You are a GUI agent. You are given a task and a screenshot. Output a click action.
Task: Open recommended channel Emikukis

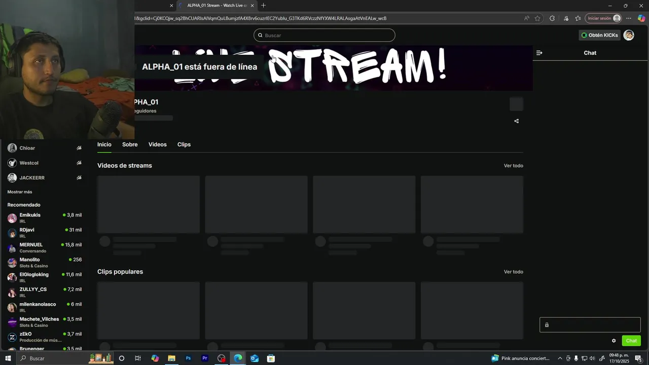[45, 218]
